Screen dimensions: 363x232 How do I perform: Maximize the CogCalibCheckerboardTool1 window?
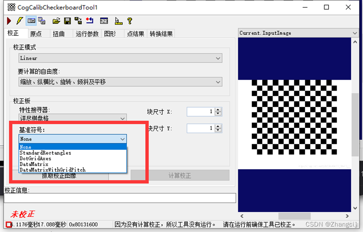tap(326, 7)
